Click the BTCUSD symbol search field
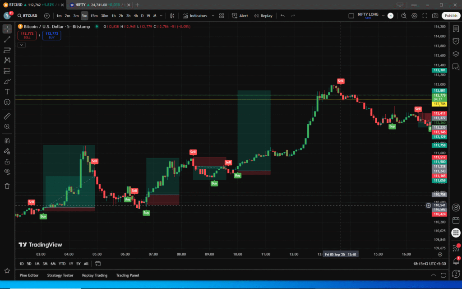 click(x=32, y=16)
